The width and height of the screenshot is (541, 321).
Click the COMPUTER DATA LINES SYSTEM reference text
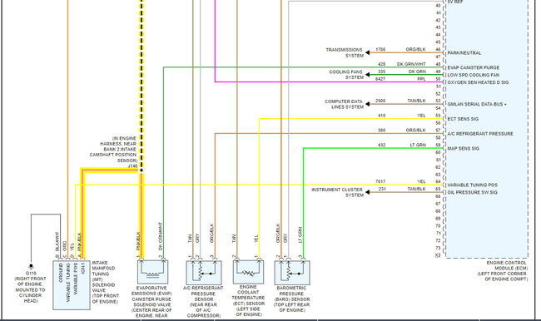click(344, 104)
